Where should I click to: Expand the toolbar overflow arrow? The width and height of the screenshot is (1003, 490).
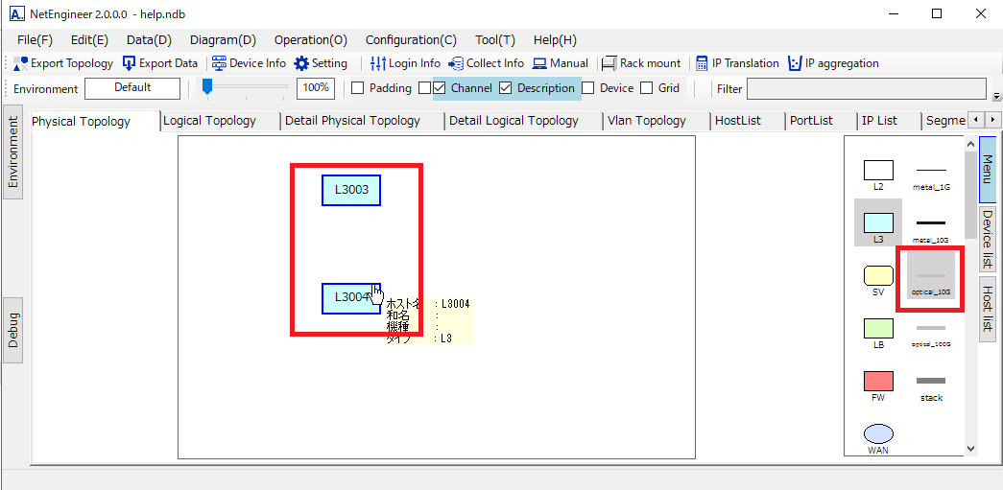pos(996,97)
